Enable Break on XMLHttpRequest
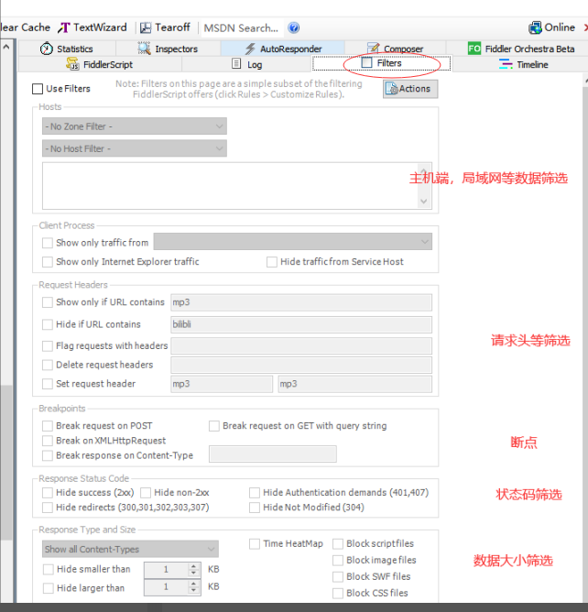The width and height of the screenshot is (588, 612). (48, 441)
